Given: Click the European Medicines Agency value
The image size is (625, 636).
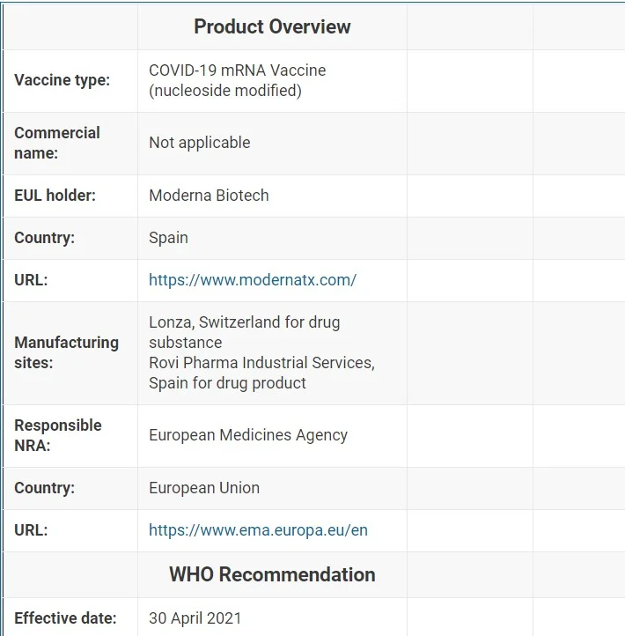Looking at the screenshot, I should [247, 435].
